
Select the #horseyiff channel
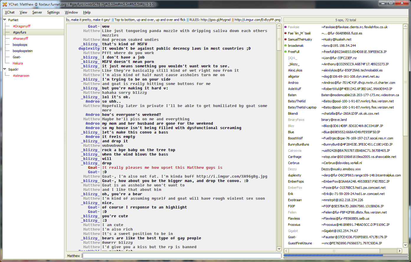point(21,39)
